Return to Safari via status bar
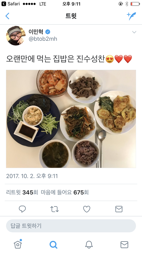 click(x=10, y=4)
